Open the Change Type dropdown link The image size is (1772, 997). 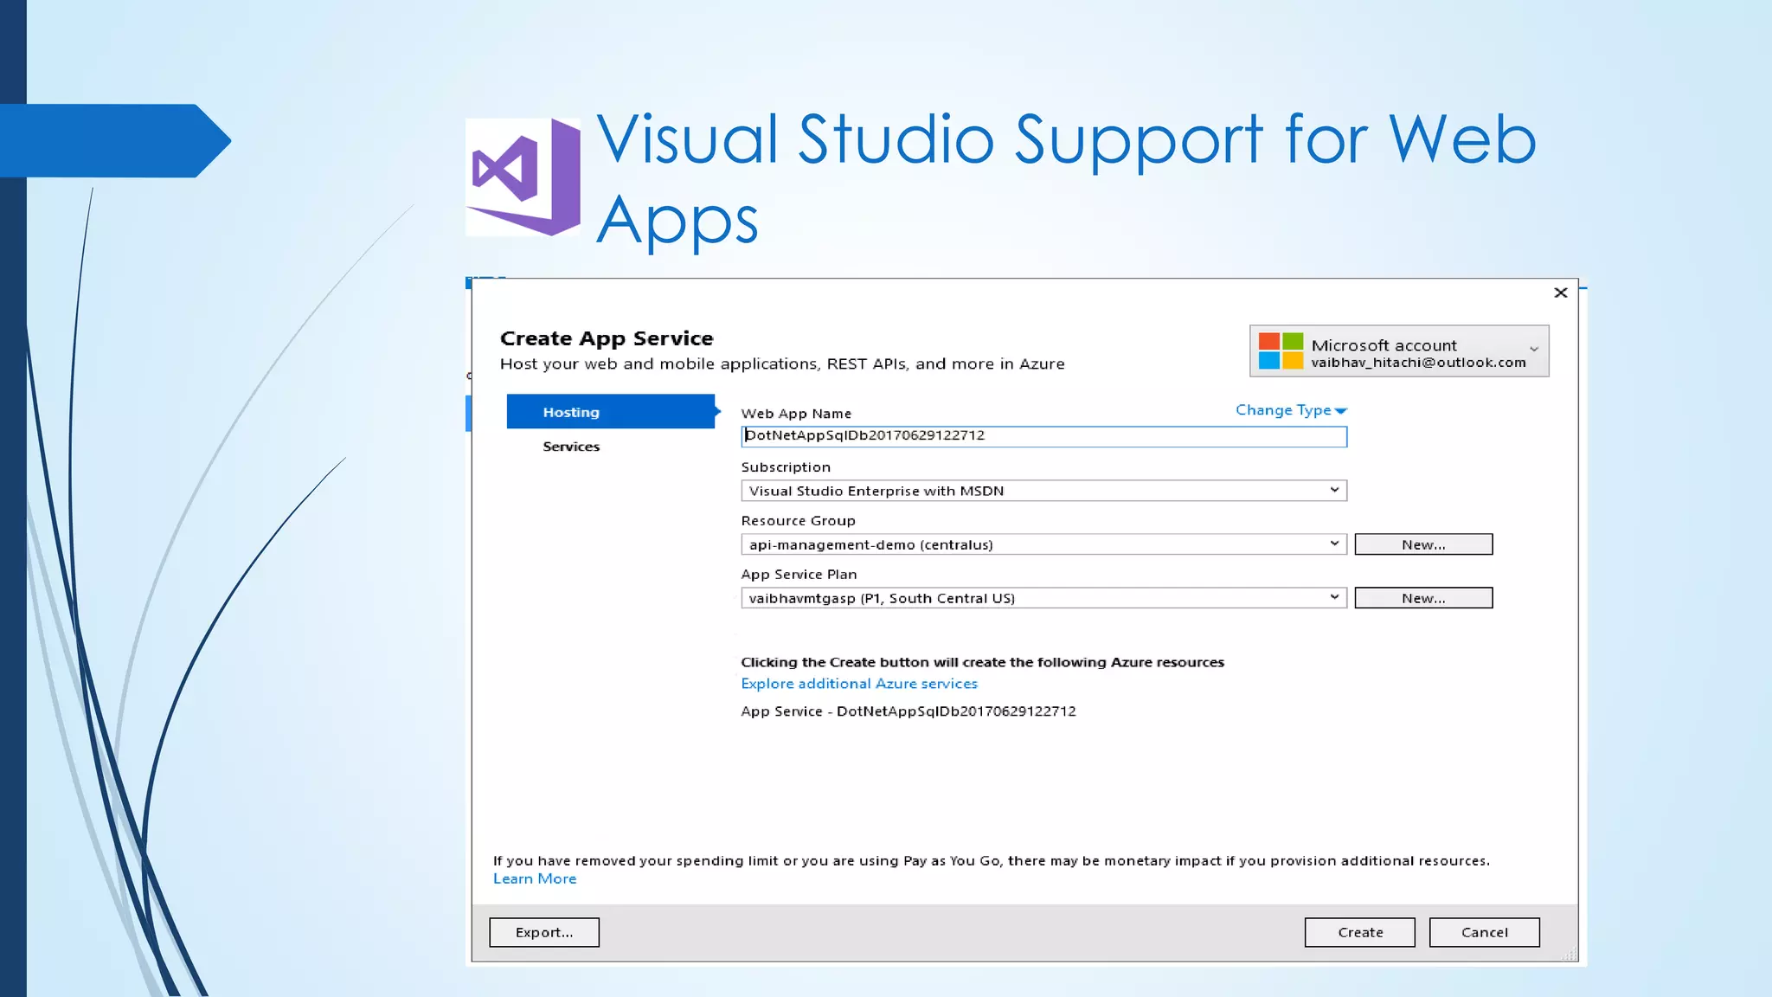[x=1291, y=410]
